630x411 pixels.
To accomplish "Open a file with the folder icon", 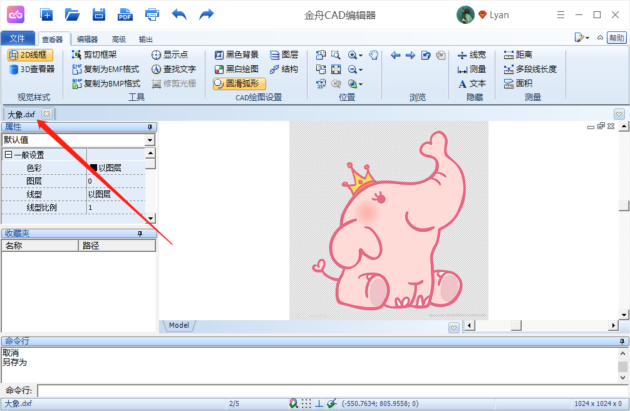I will click(73, 14).
